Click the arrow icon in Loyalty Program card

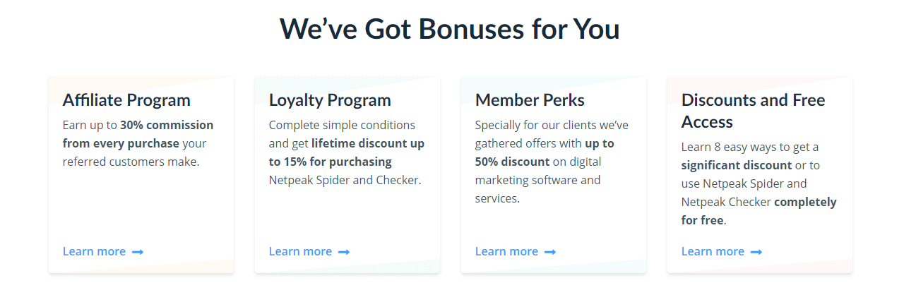point(344,252)
